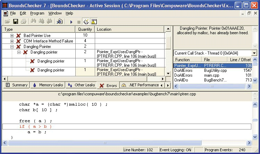Click the red X beside COM Interface Method Failure
Image resolution: width=260 pixels, height=154 pixels.
click(x=19, y=41)
